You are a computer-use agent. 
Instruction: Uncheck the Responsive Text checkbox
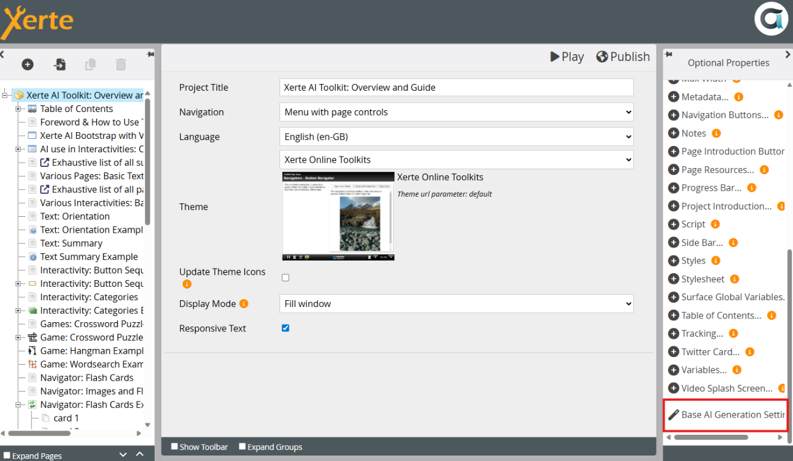(x=285, y=328)
